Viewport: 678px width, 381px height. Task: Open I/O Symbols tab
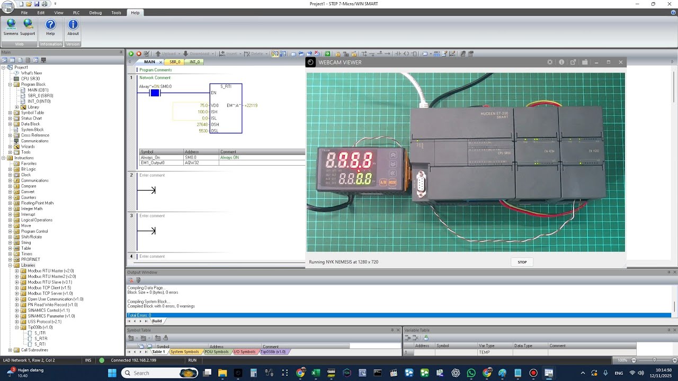(244, 352)
